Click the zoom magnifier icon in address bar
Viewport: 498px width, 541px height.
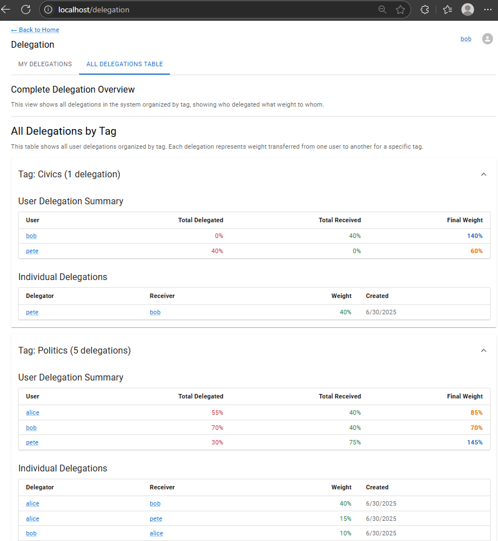(x=382, y=10)
